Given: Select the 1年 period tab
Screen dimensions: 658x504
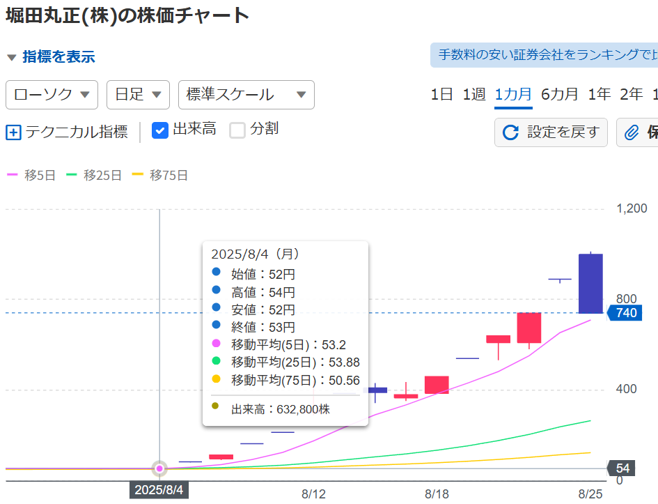Looking at the screenshot, I should pos(599,95).
